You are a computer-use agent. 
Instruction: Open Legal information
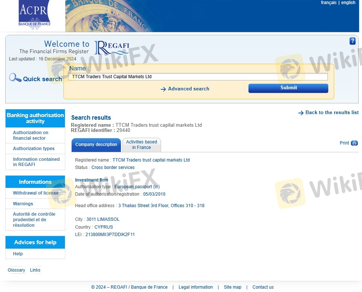[x=195, y=287]
